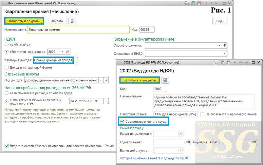The height and width of the screenshot is (165, 263).
Task: Click the Годовой вычет field
Action: pos(172,142)
